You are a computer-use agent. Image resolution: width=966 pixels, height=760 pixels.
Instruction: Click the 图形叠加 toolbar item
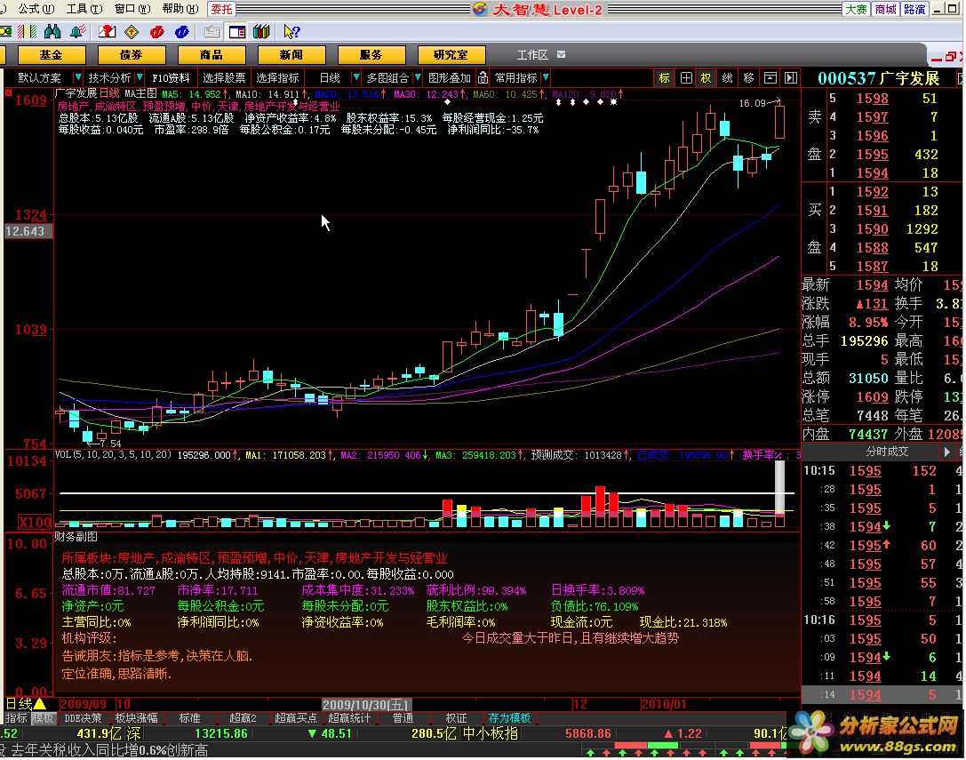coord(450,77)
